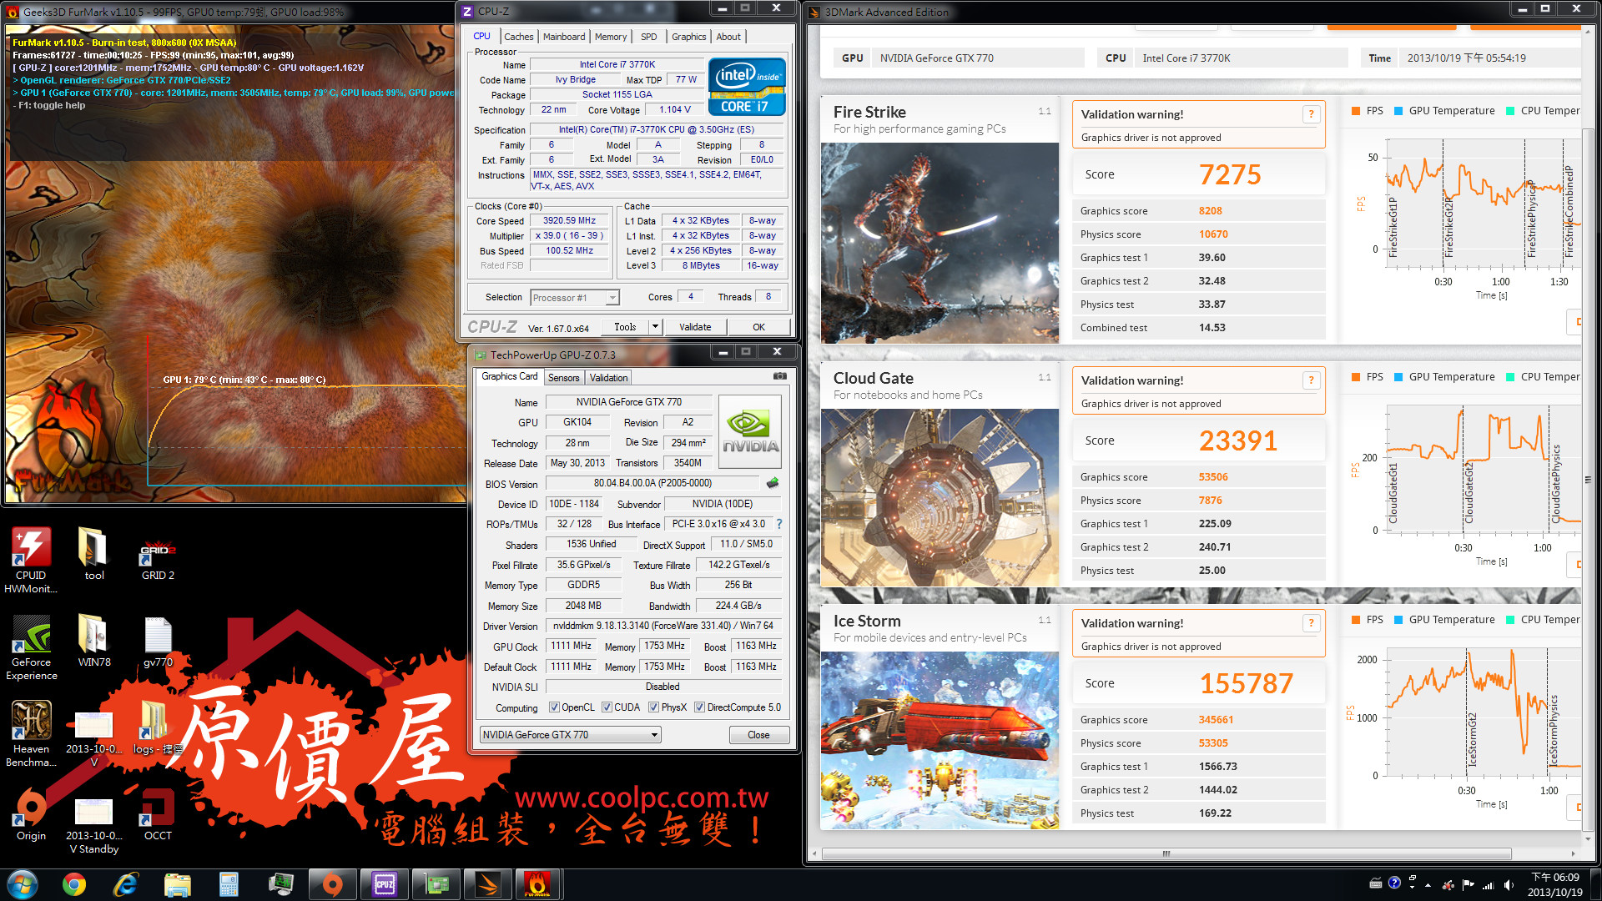
Task: Open the CPUID HWMonitor desktop shortcut
Action: click(x=31, y=560)
